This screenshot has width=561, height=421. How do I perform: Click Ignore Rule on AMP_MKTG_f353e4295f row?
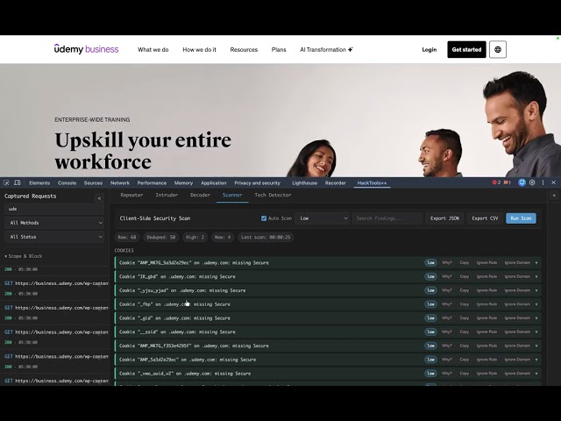pos(486,346)
